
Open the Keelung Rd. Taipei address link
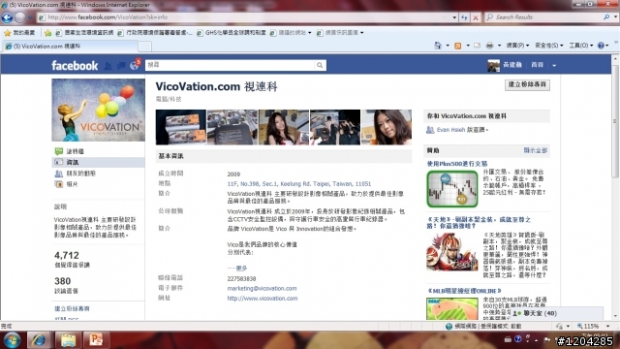tap(299, 184)
